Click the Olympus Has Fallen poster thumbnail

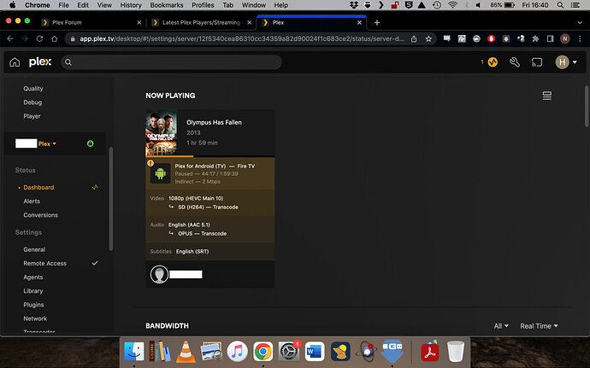click(161, 132)
